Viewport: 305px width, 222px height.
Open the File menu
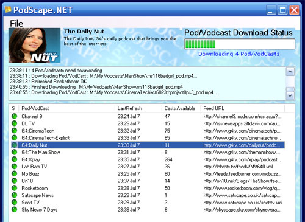click(x=16, y=24)
